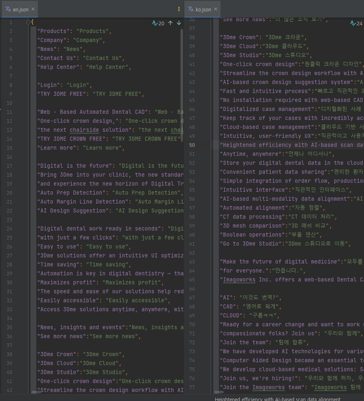
Task: Click underlined Imagoworks word on ko.json line 65
Action: tap(239, 280)
